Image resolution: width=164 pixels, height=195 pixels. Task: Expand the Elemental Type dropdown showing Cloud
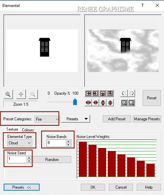(x=20, y=143)
